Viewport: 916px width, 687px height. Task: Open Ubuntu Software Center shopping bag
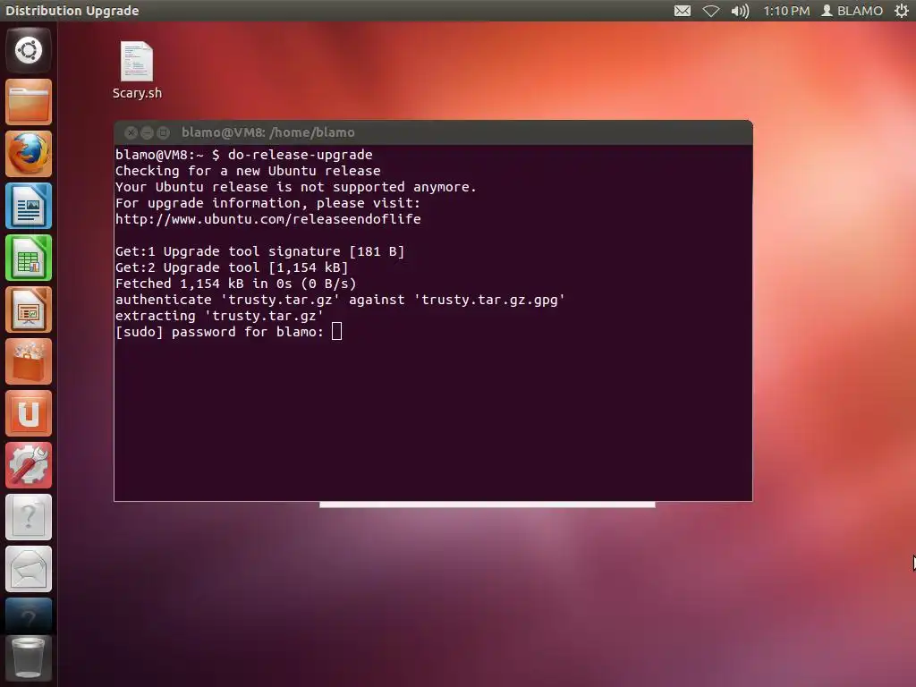click(28, 361)
